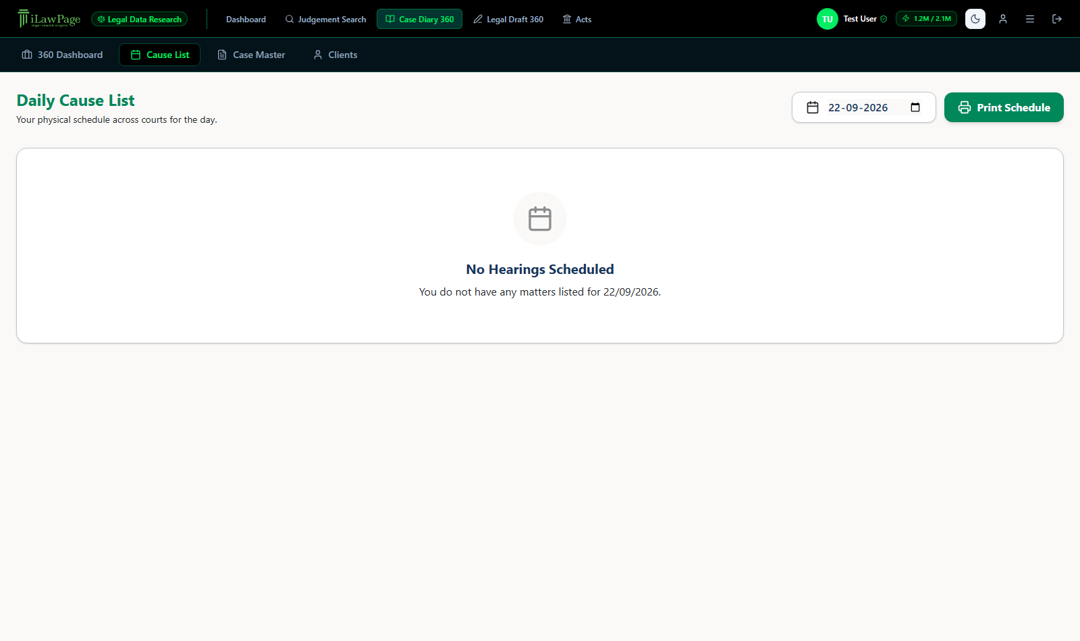Click the TU user avatar

(x=827, y=19)
